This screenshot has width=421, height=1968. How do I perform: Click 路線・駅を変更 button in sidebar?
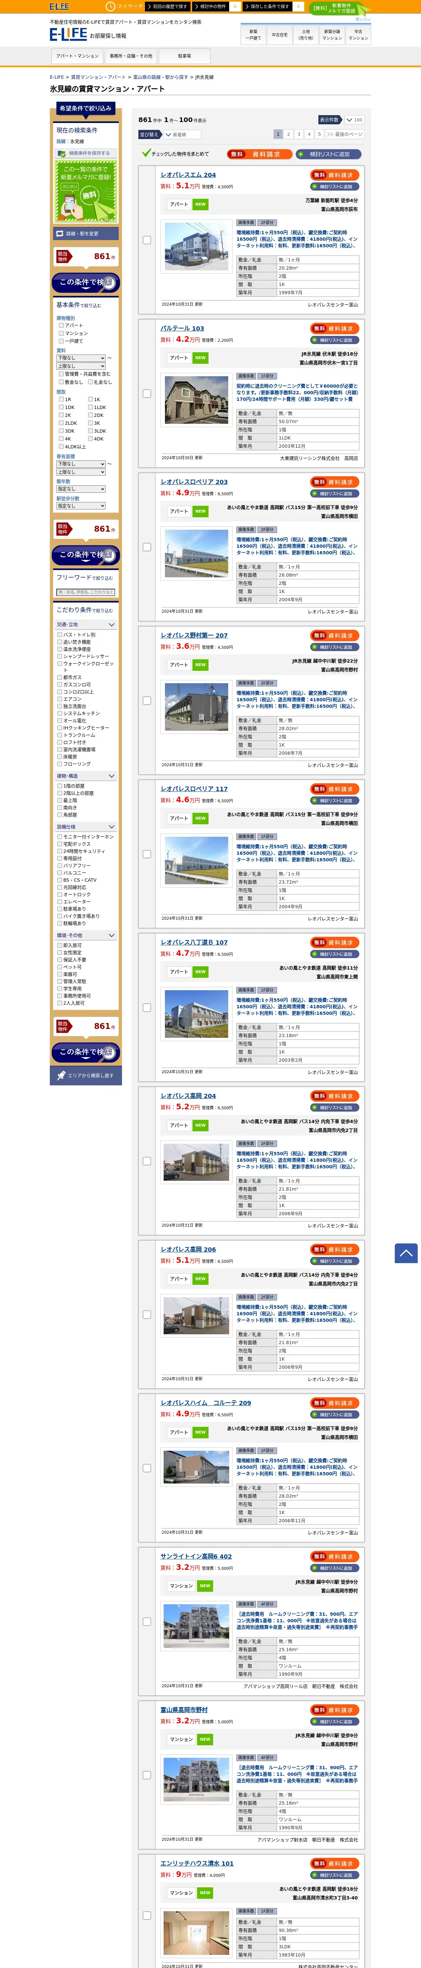tap(86, 234)
